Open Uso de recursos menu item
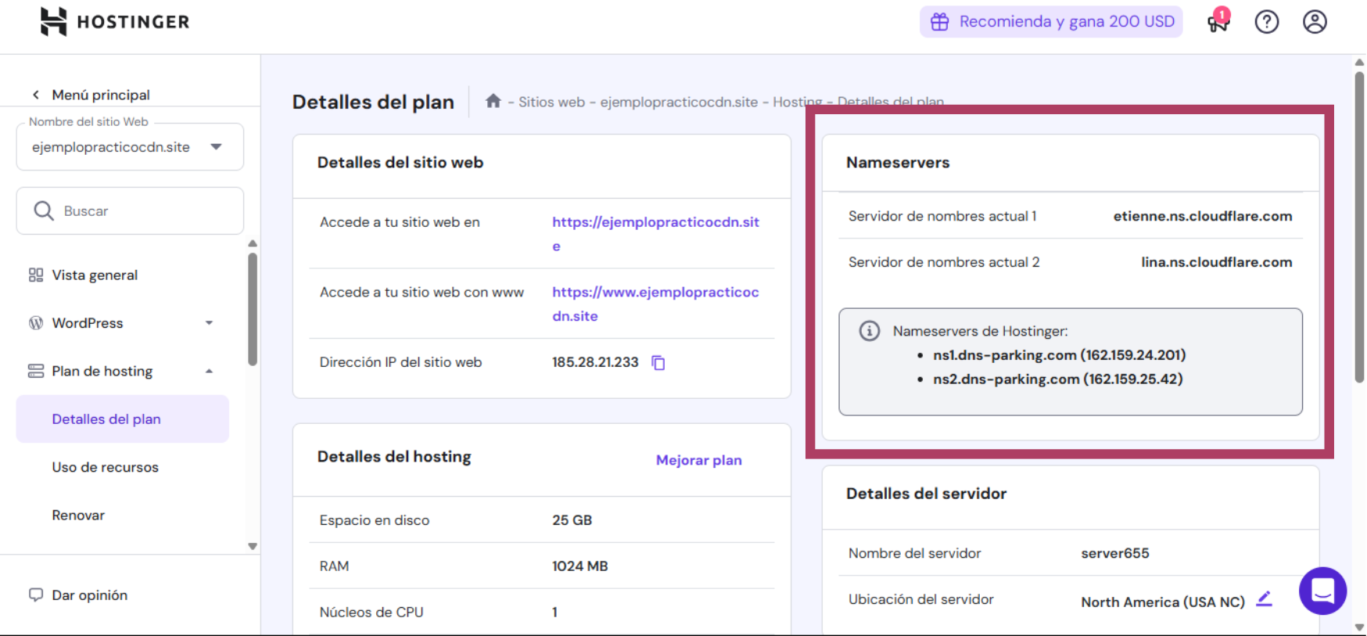Screen dimensions: 1367x636 tap(105, 467)
